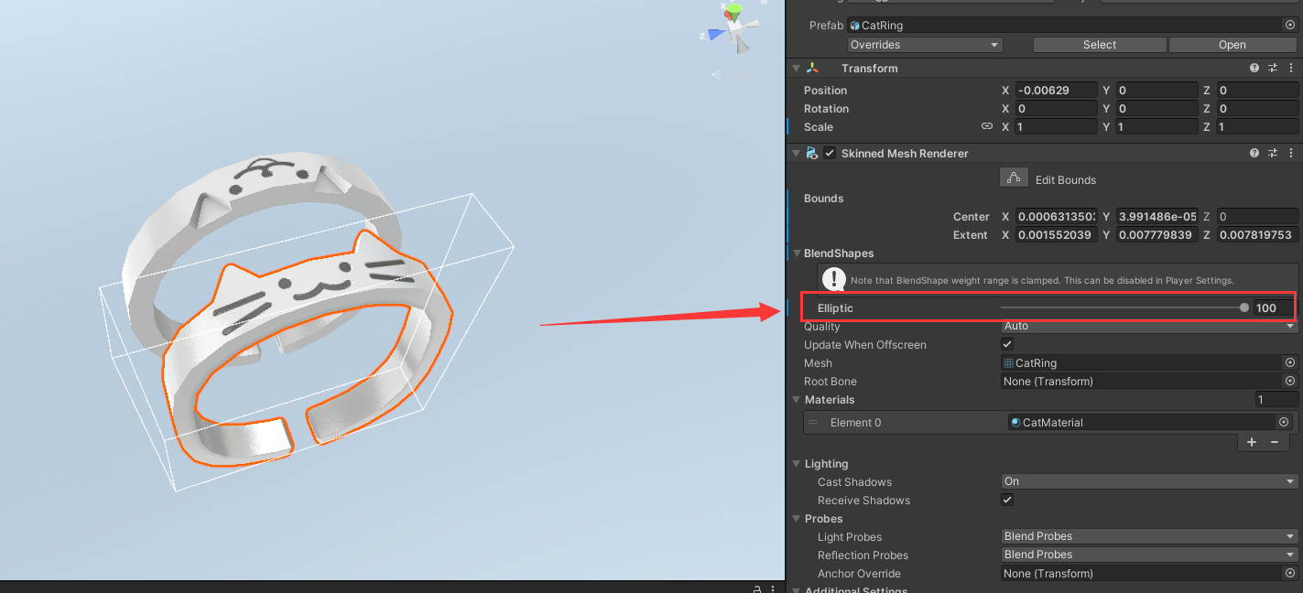Uncheck Update When Offscreen
This screenshot has width=1303, height=593.
(1007, 344)
